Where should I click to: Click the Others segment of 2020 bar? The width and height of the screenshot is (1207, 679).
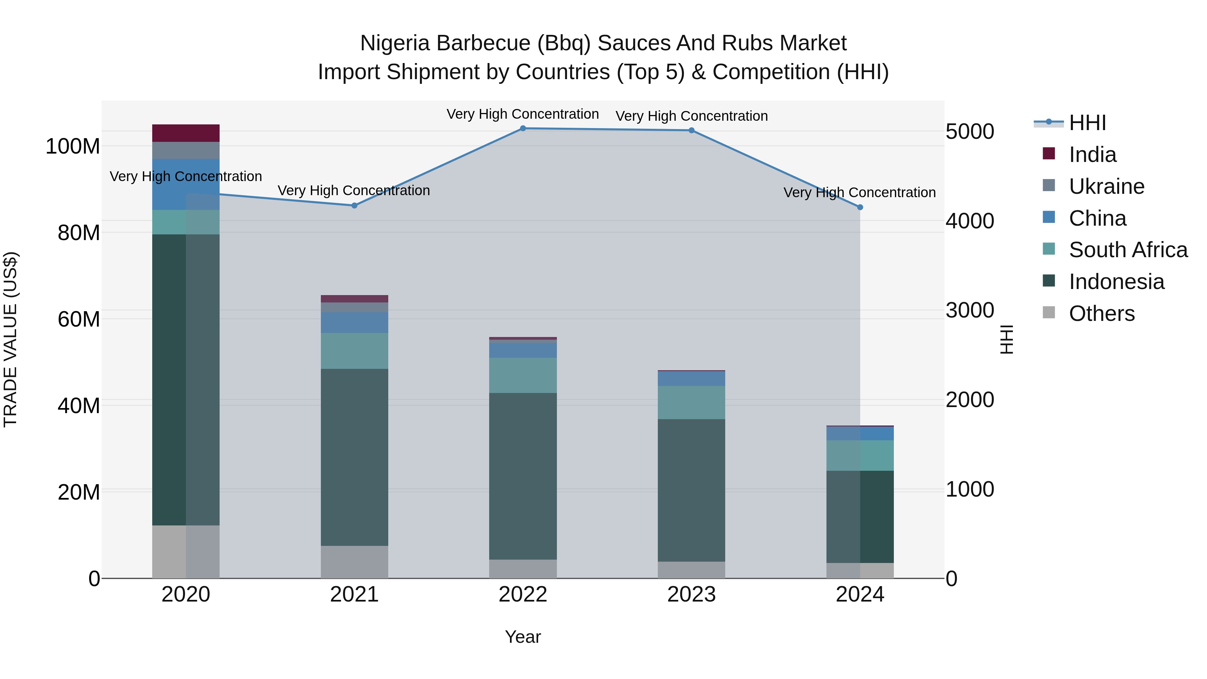[186, 552]
